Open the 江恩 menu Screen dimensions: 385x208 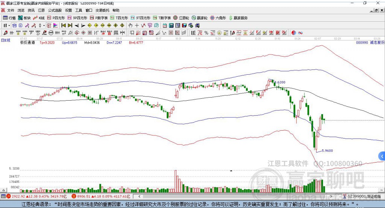coord(41,10)
